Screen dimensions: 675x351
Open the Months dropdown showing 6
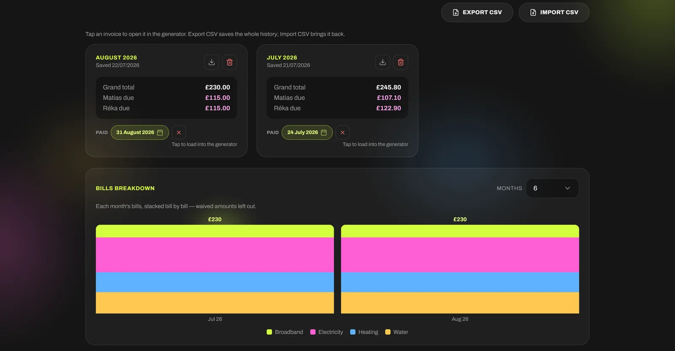tap(552, 188)
